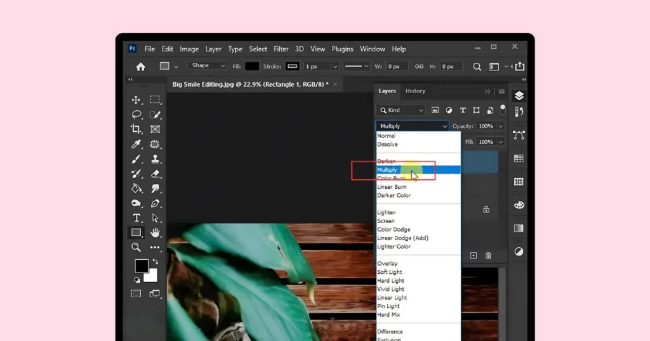Open the Search magnifier in options bar

tap(477, 67)
